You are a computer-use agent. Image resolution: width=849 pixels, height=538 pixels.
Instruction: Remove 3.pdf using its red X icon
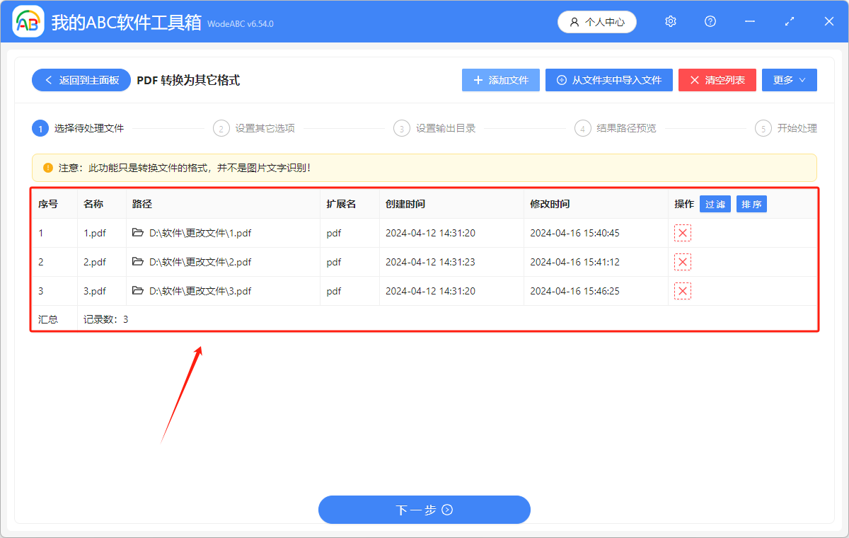(682, 290)
